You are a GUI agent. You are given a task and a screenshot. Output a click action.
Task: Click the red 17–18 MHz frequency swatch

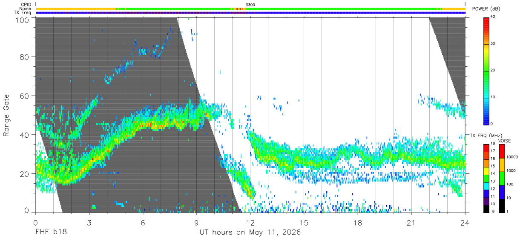(486, 148)
